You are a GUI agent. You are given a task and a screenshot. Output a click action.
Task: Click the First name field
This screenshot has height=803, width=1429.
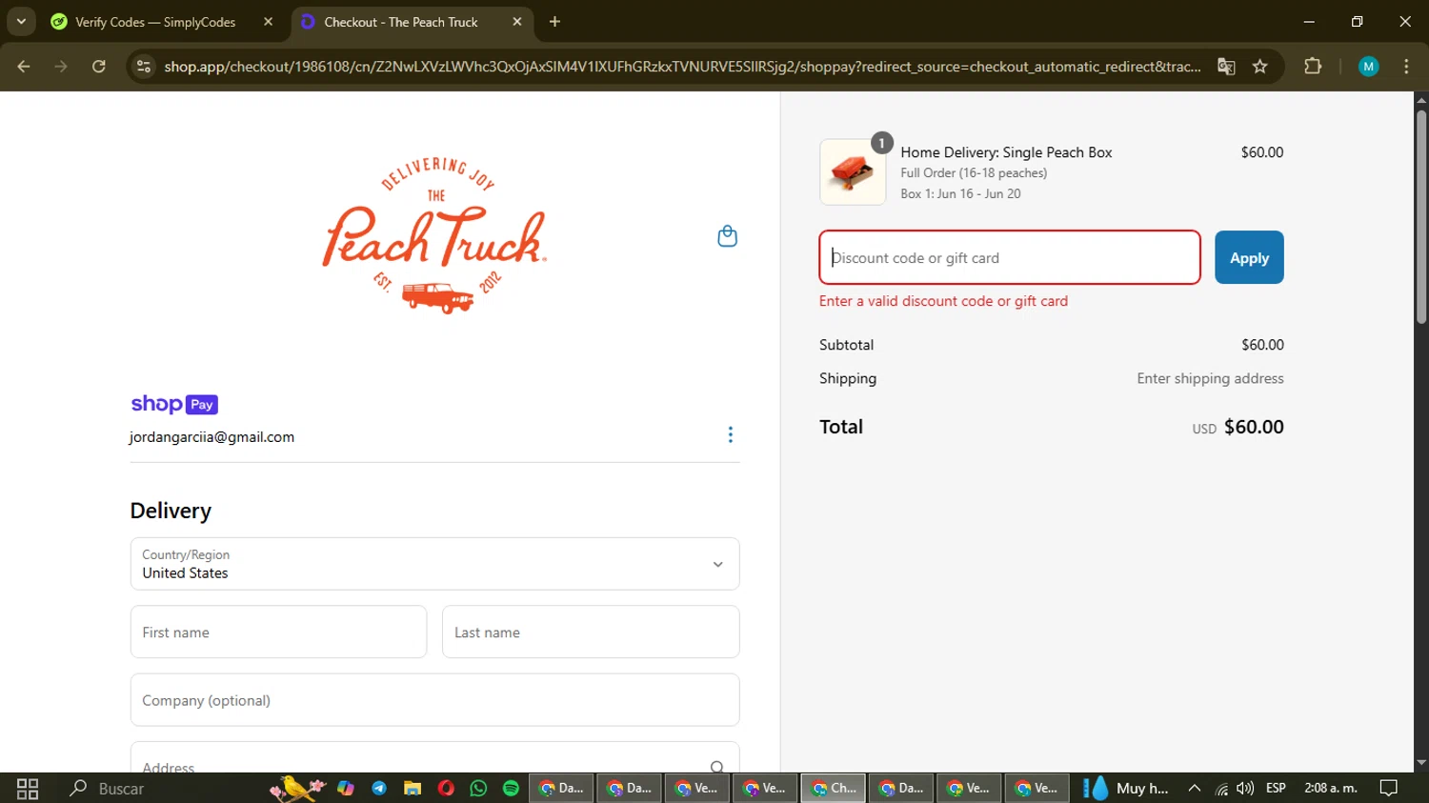coord(278,632)
